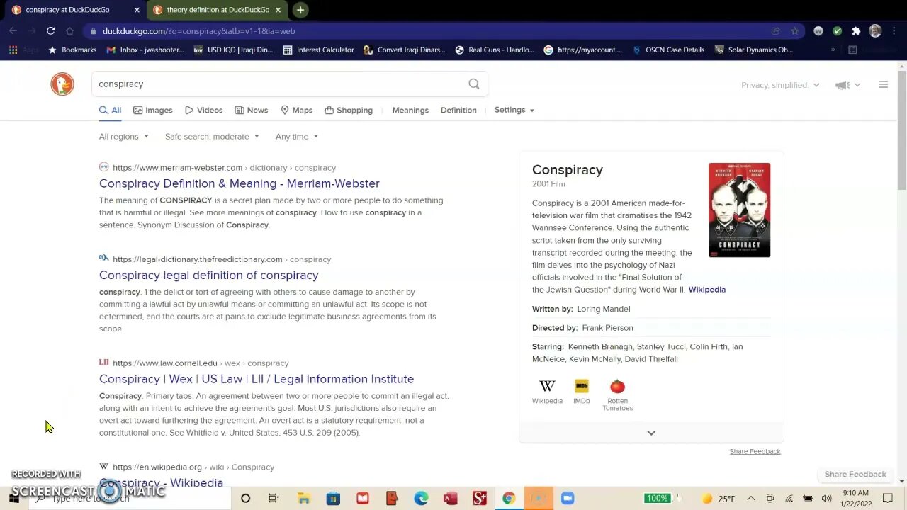This screenshot has height=510, width=907.
Task: Select the Videos search tab
Action: (x=204, y=110)
